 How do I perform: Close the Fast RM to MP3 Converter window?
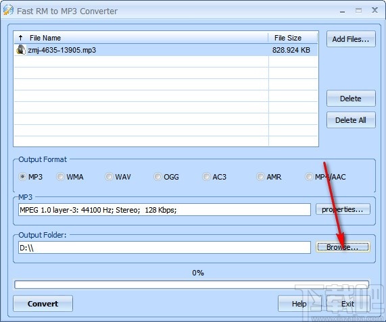(x=375, y=10)
